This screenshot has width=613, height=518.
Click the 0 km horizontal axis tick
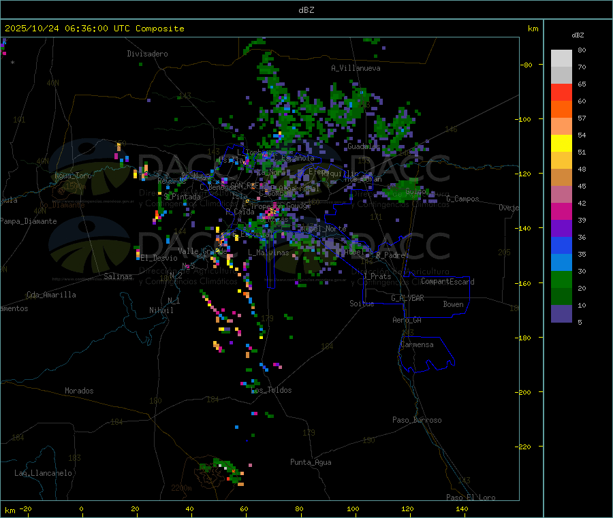81,508
